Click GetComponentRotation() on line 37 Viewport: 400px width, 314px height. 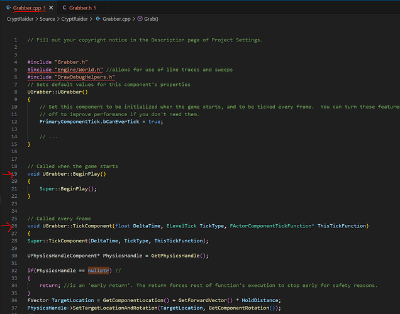point(242,308)
